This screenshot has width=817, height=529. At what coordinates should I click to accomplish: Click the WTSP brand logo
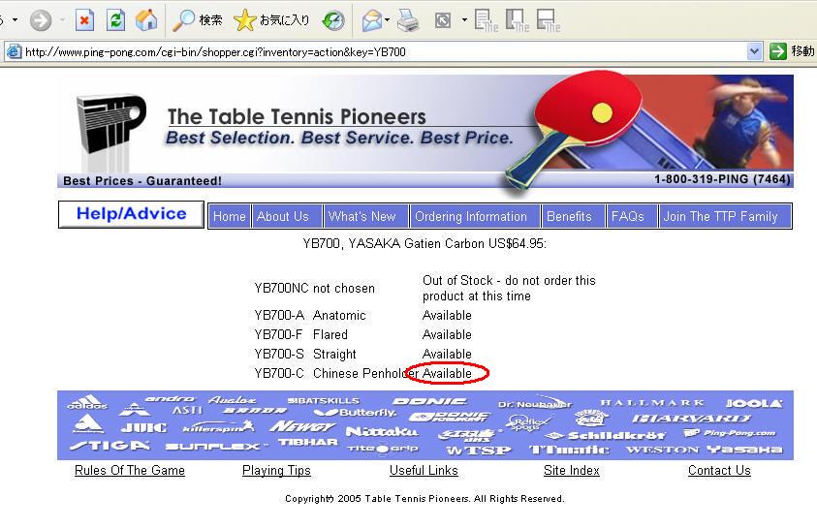(x=479, y=450)
